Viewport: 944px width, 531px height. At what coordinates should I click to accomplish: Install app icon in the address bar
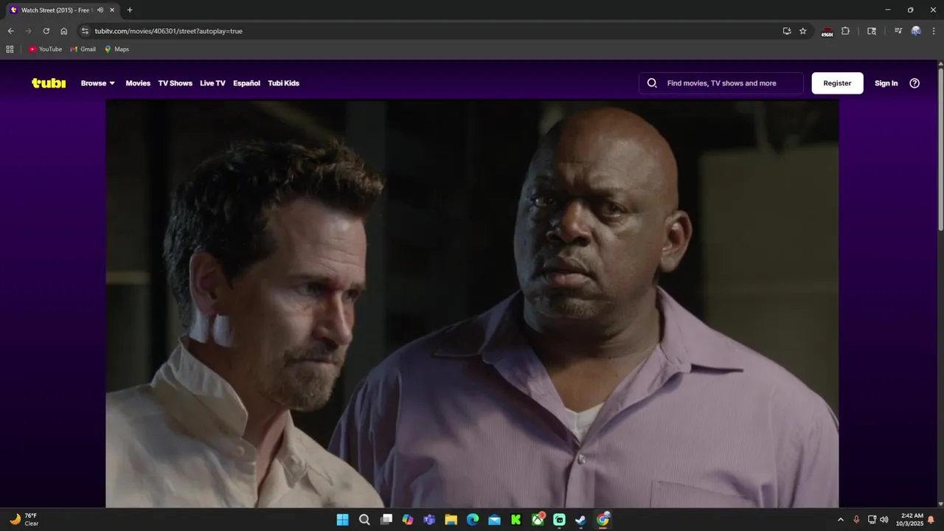[787, 31]
